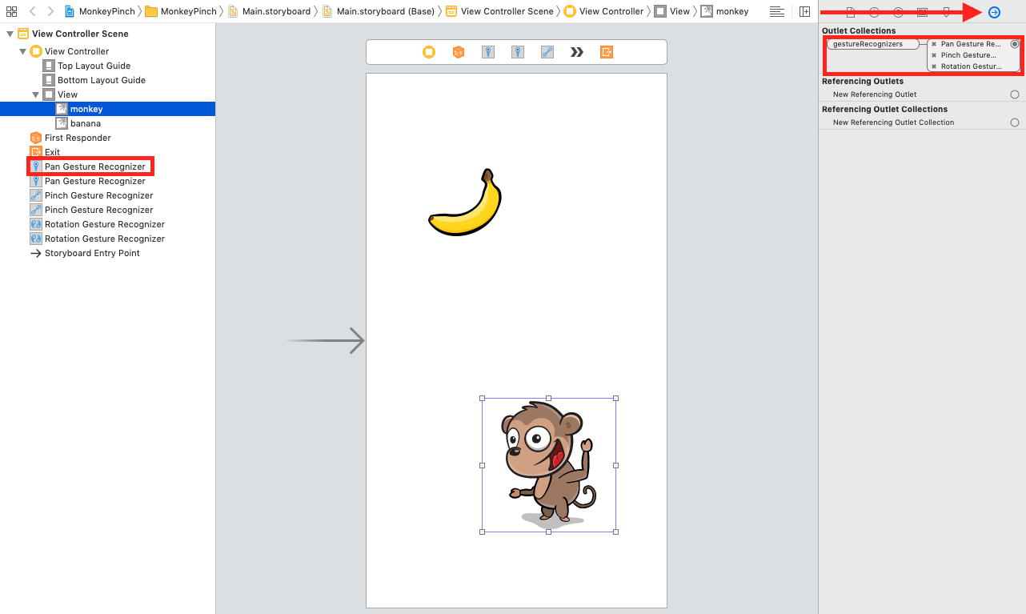
Task: Click New Referencing Outlet Collection circle
Action: point(1015,122)
